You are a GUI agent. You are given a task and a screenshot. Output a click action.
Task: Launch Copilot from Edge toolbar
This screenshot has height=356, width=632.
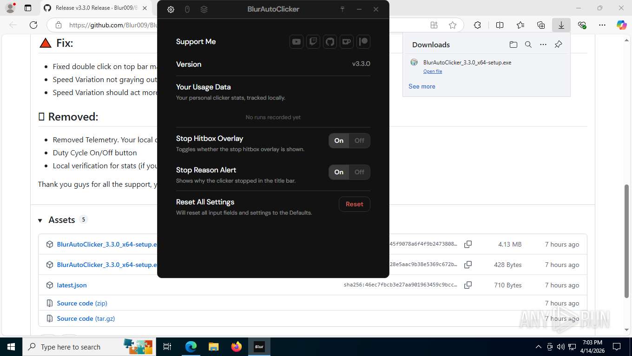click(622, 25)
